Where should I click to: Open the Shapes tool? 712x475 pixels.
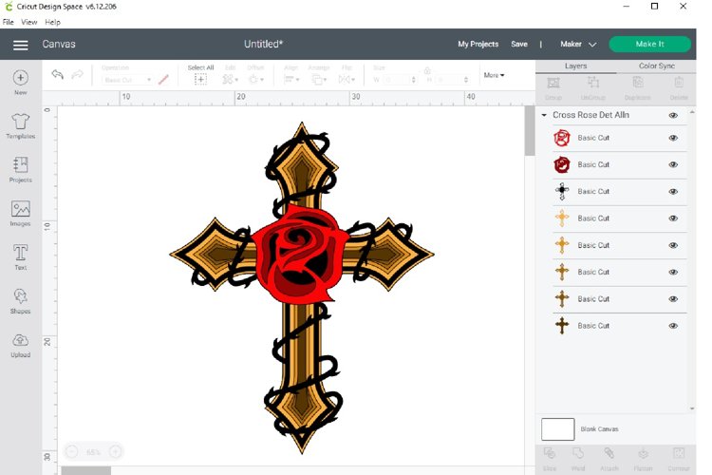(x=20, y=299)
